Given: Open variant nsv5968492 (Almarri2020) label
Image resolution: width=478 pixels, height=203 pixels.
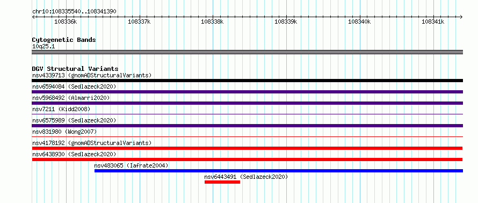Looking at the screenshot, I should pos(71,98).
